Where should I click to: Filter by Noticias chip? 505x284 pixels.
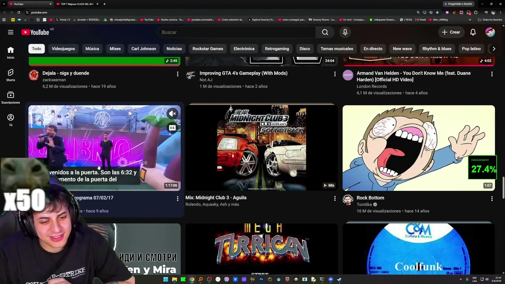click(x=174, y=49)
